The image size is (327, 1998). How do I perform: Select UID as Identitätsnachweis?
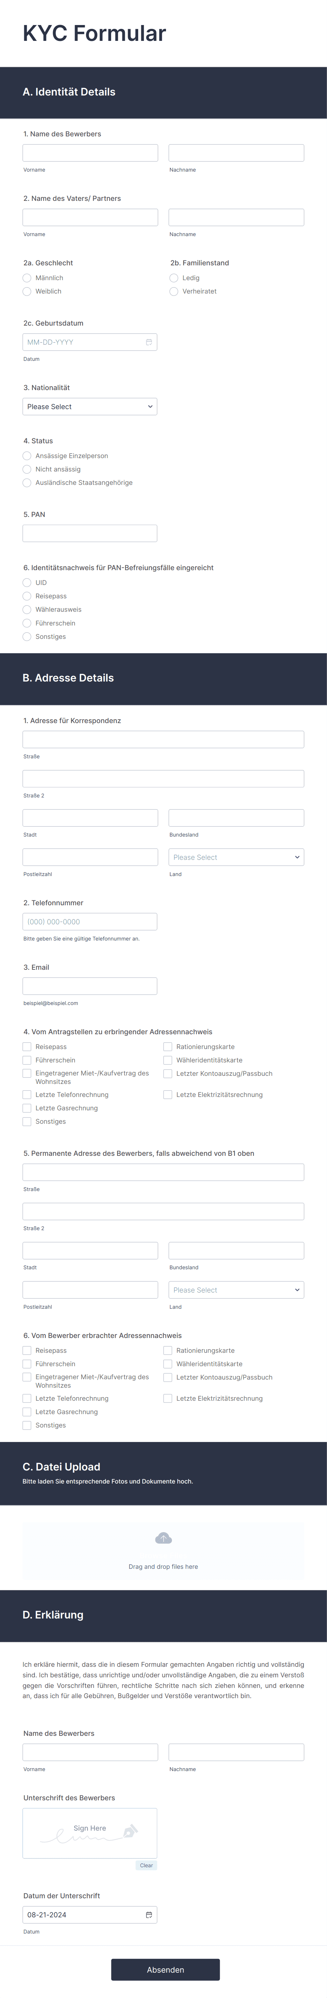(26, 582)
